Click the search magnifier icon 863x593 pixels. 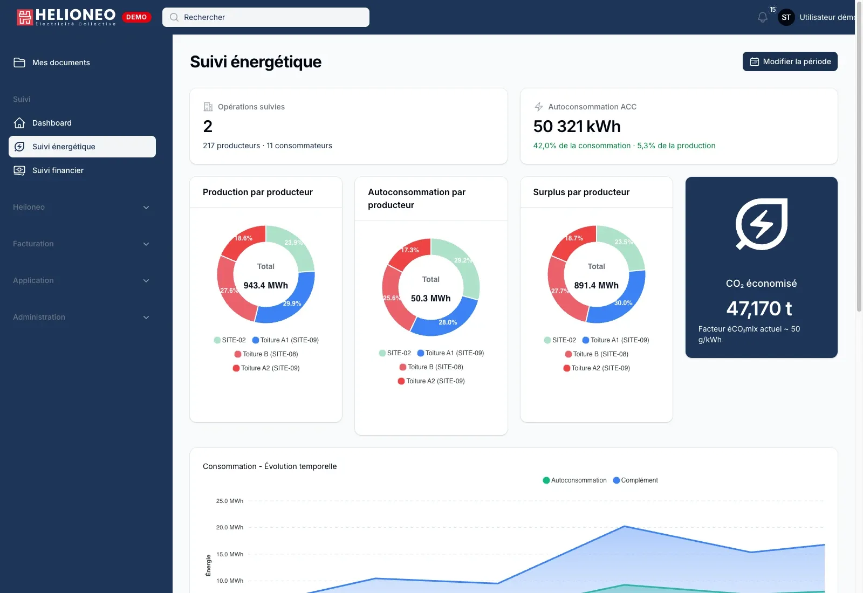[174, 17]
